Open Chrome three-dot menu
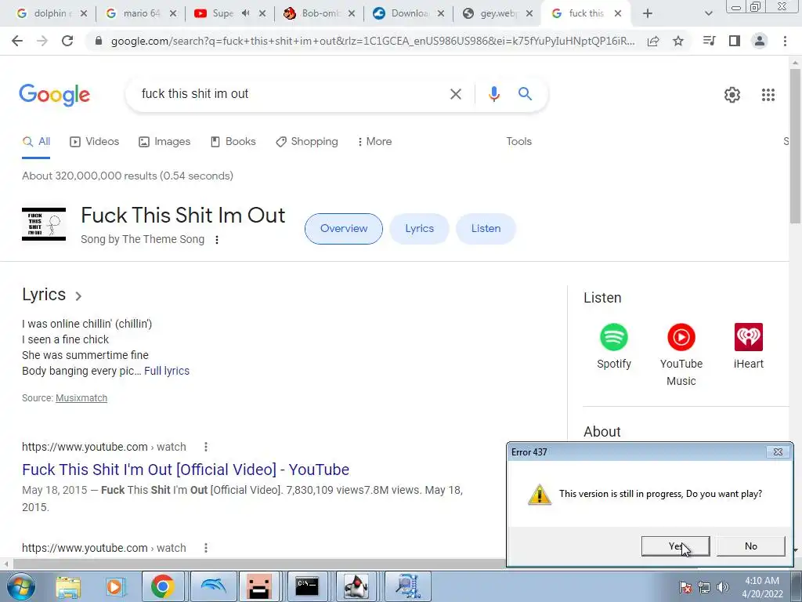Image resolution: width=802 pixels, height=602 pixels. (785, 41)
